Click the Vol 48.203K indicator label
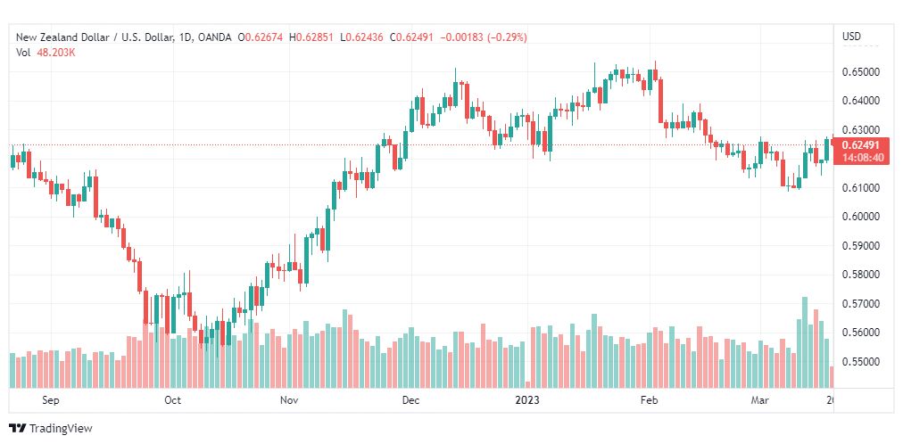The image size is (903, 444). pyautogui.click(x=46, y=53)
